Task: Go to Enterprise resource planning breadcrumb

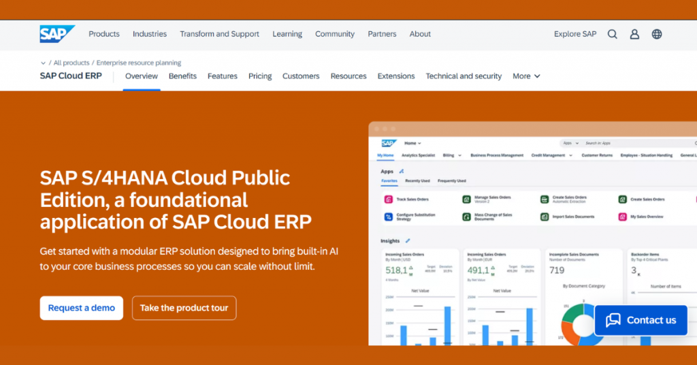Action: tap(139, 63)
